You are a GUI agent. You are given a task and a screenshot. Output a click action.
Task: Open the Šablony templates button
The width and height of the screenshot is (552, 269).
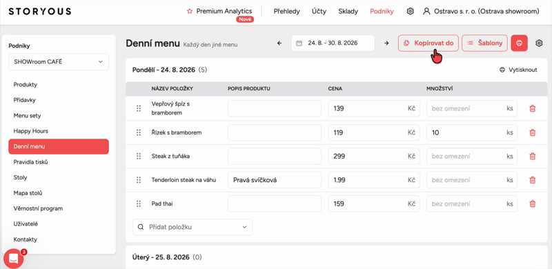485,43
